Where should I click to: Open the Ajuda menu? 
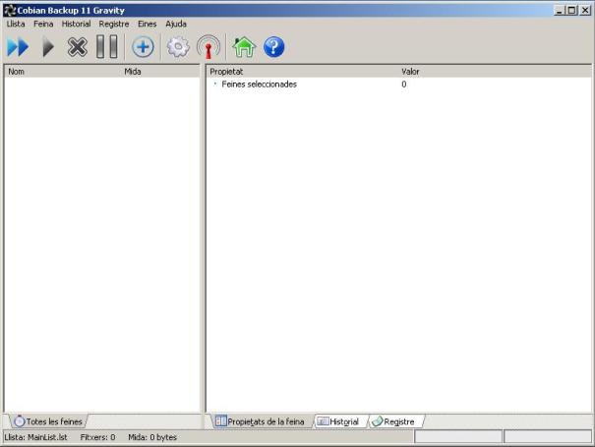coord(176,24)
